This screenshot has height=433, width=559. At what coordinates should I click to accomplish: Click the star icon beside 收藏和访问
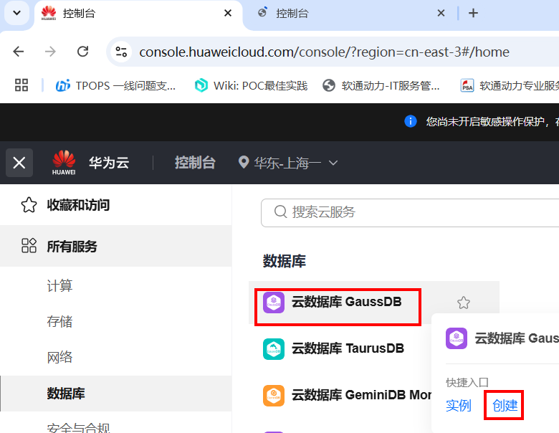(x=29, y=205)
